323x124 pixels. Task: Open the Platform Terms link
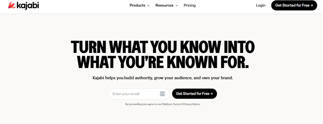coord(171,104)
